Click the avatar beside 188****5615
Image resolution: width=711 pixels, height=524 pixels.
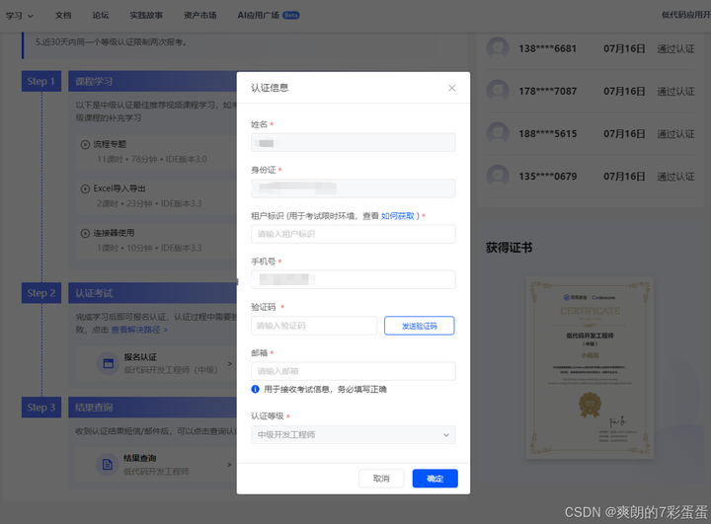click(x=498, y=134)
